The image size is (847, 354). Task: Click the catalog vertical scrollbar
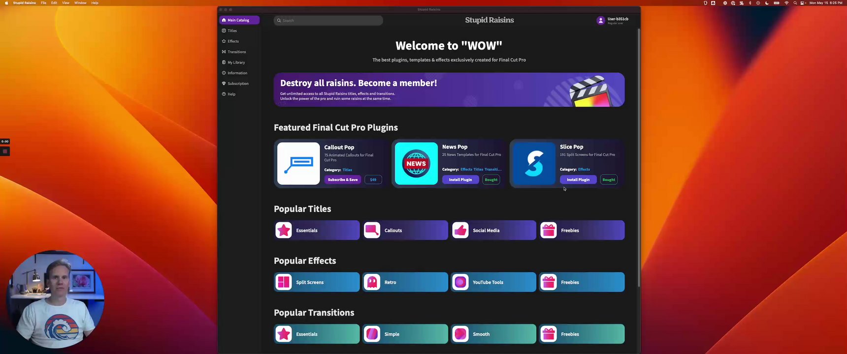click(x=639, y=157)
